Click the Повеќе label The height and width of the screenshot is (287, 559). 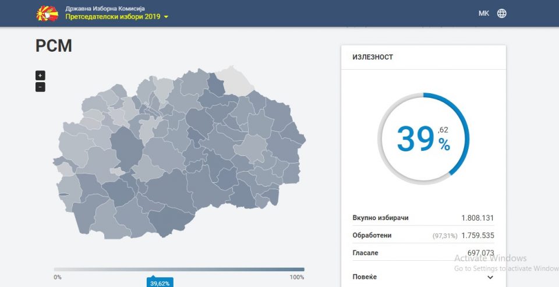pyautogui.click(x=365, y=277)
